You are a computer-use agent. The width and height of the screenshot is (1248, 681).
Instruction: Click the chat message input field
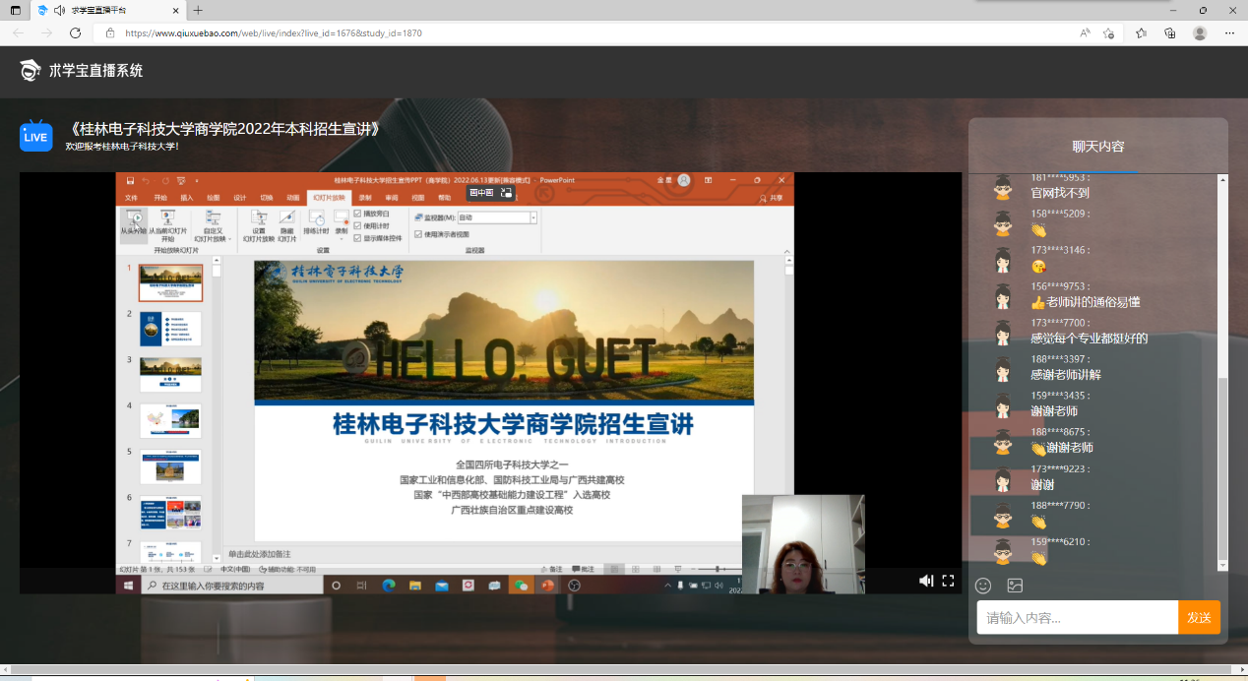pyautogui.click(x=1077, y=618)
